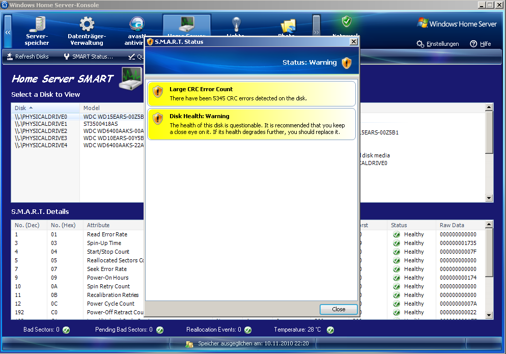Click the Large CRC Error Count warning icon
This screenshot has width=506, height=354.
[158, 92]
